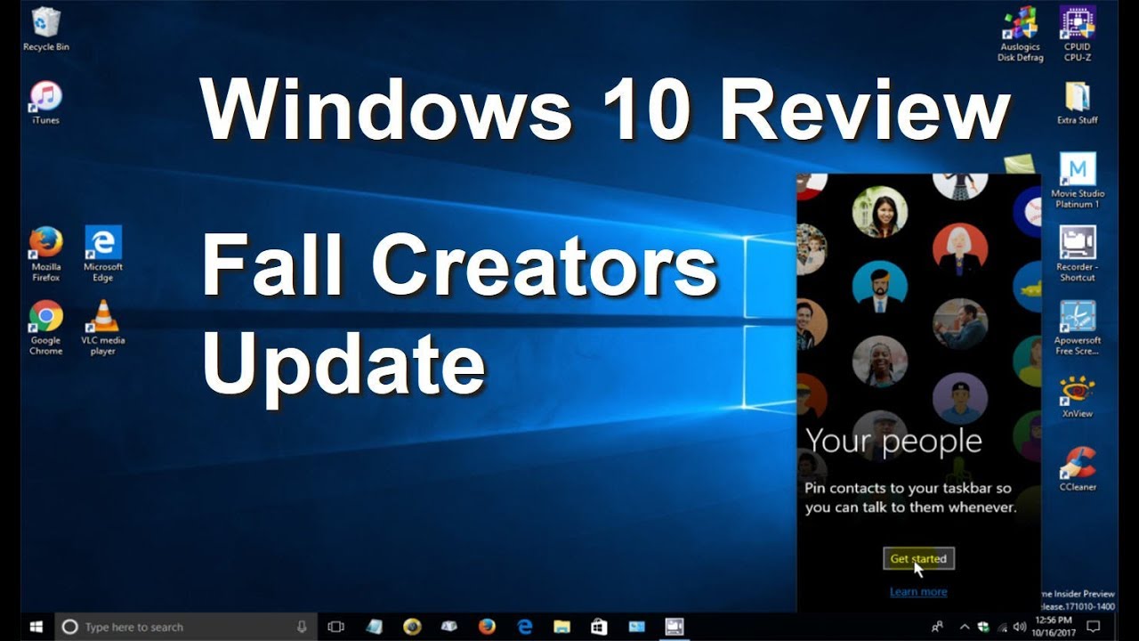
Task: Open the Windows Start menu
Action: coord(37,627)
